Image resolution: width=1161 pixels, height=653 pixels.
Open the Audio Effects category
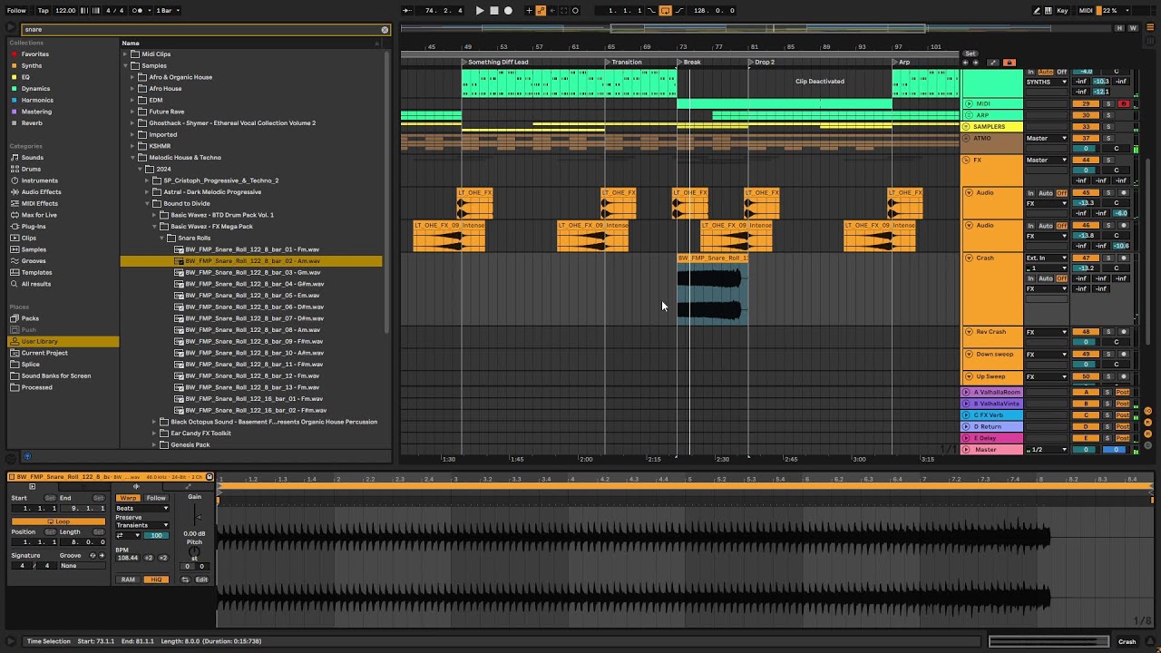(41, 192)
